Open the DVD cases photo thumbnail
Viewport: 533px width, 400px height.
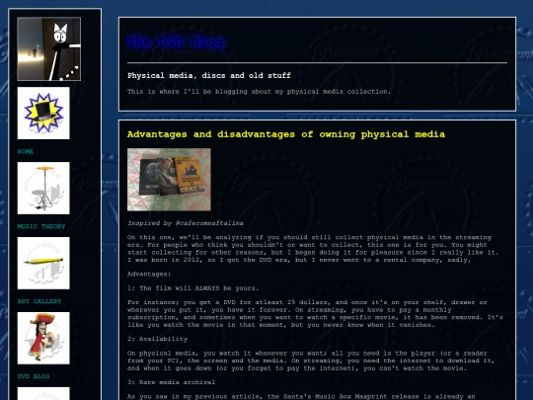click(x=169, y=180)
